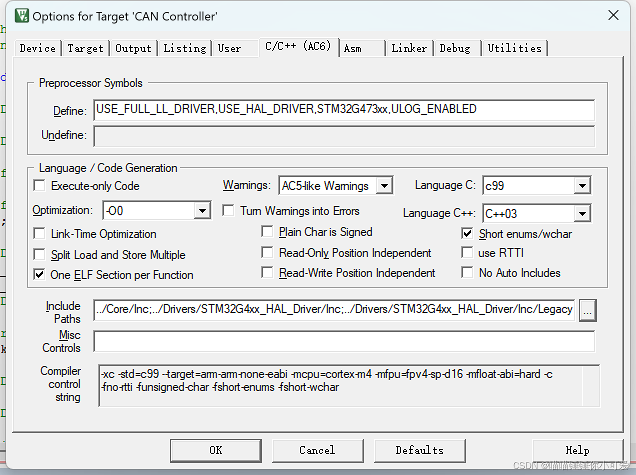Screen dimensions: 636x475
Task: Open the Utilities tab
Action: (x=514, y=48)
